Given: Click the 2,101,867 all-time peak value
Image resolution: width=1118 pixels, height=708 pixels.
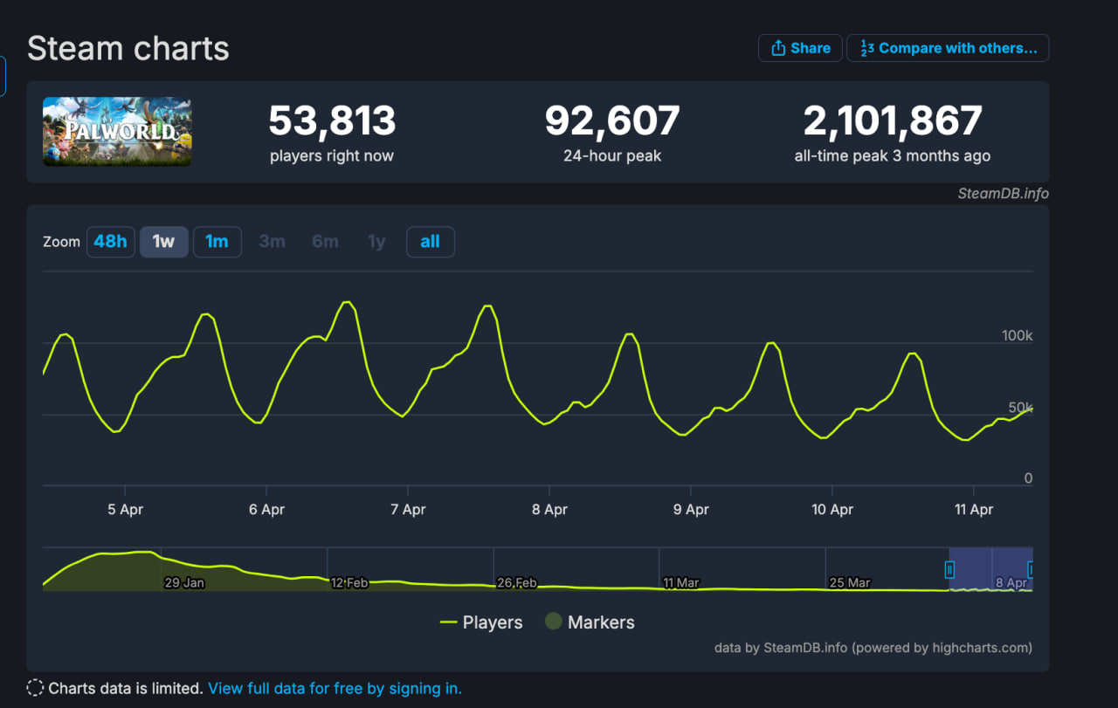Looking at the screenshot, I should [x=893, y=120].
